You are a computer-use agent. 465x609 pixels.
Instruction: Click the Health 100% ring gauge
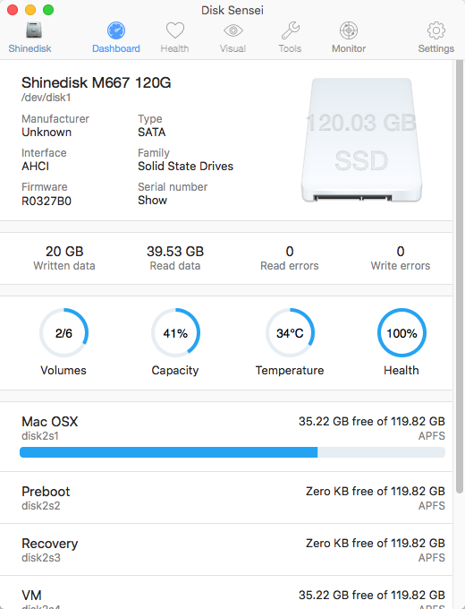402,333
